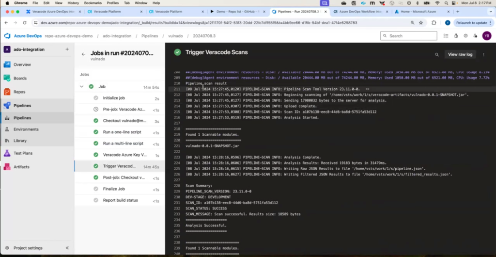Click the Azure DevOps search field

408,36
